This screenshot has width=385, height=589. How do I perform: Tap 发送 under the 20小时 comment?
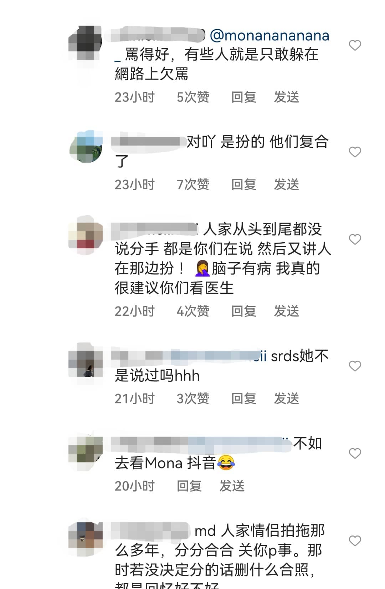pos(232,486)
